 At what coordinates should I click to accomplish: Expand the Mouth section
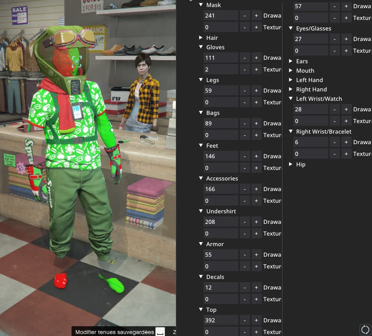pos(291,70)
